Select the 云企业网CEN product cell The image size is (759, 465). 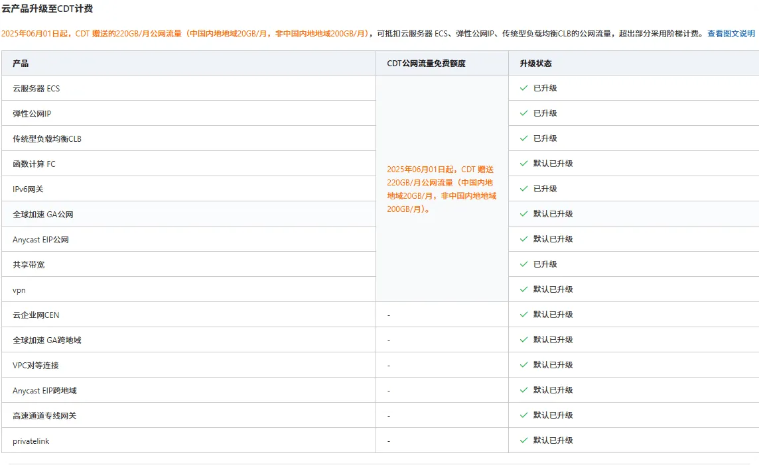click(x=189, y=314)
